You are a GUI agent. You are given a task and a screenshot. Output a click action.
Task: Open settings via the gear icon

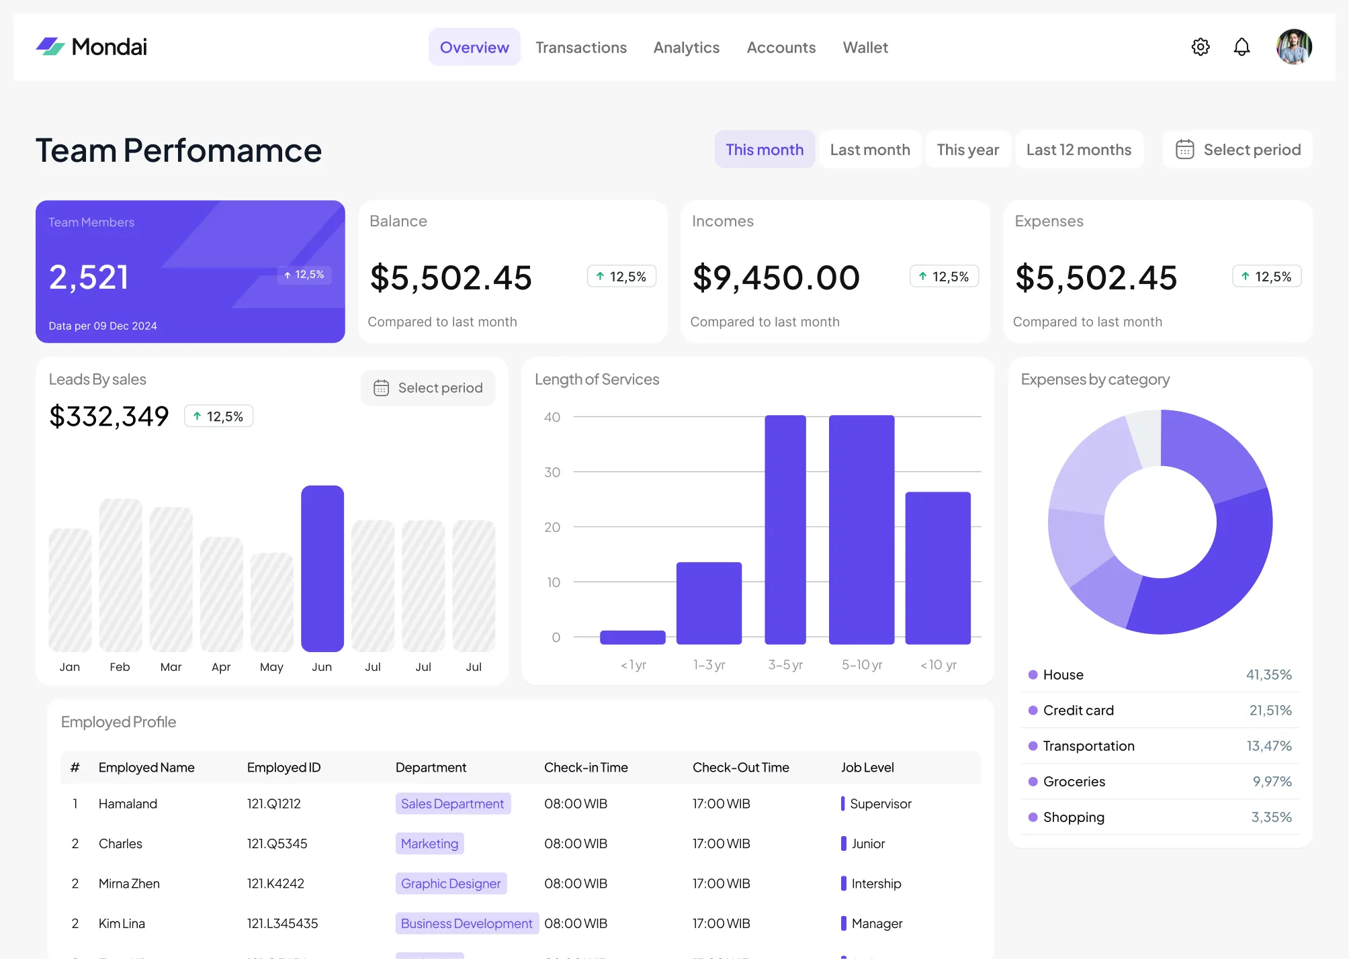[1201, 47]
